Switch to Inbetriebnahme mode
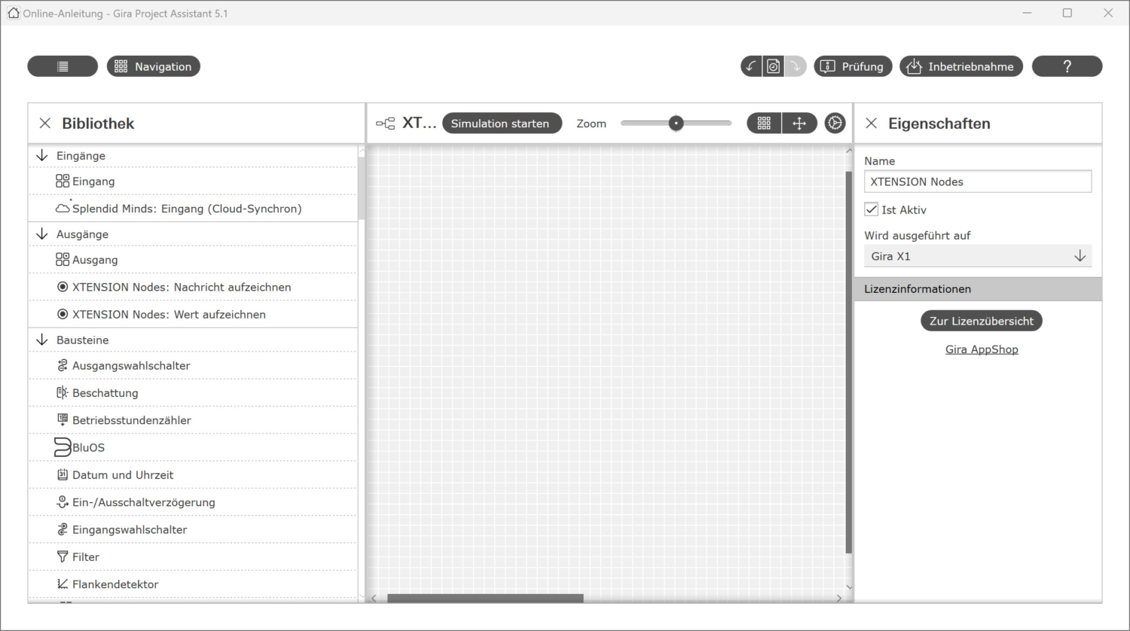The image size is (1130, 631). tap(960, 66)
